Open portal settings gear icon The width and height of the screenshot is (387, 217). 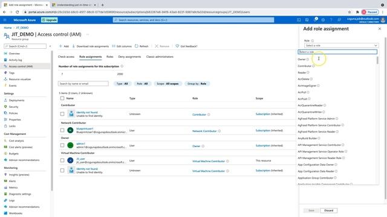[x=323, y=20]
